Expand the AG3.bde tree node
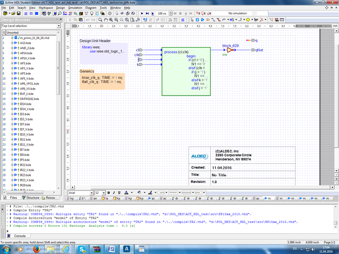 12,43
